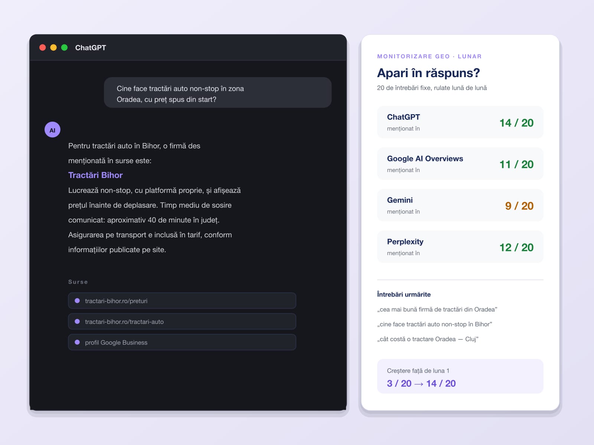Click "menționat în" under Google AI Overviews
This screenshot has height=445, width=594.
tap(404, 170)
